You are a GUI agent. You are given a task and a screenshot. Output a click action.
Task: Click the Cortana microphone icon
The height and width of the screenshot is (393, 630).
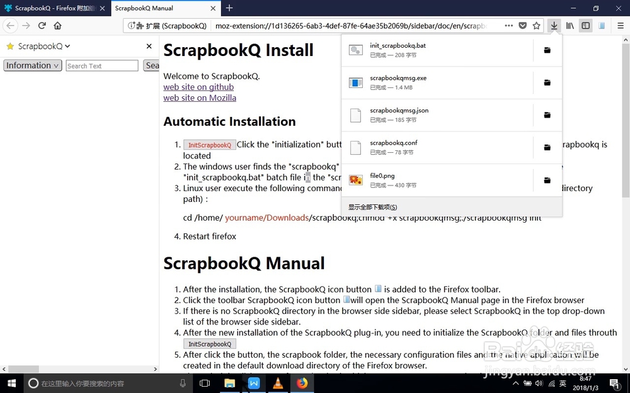[183, 384]
